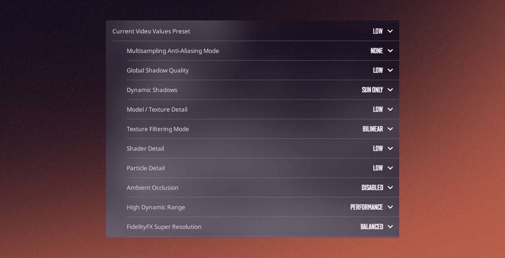Click the Model / Texture Detail chevron
505x258 pixels.
click(390, 110)
